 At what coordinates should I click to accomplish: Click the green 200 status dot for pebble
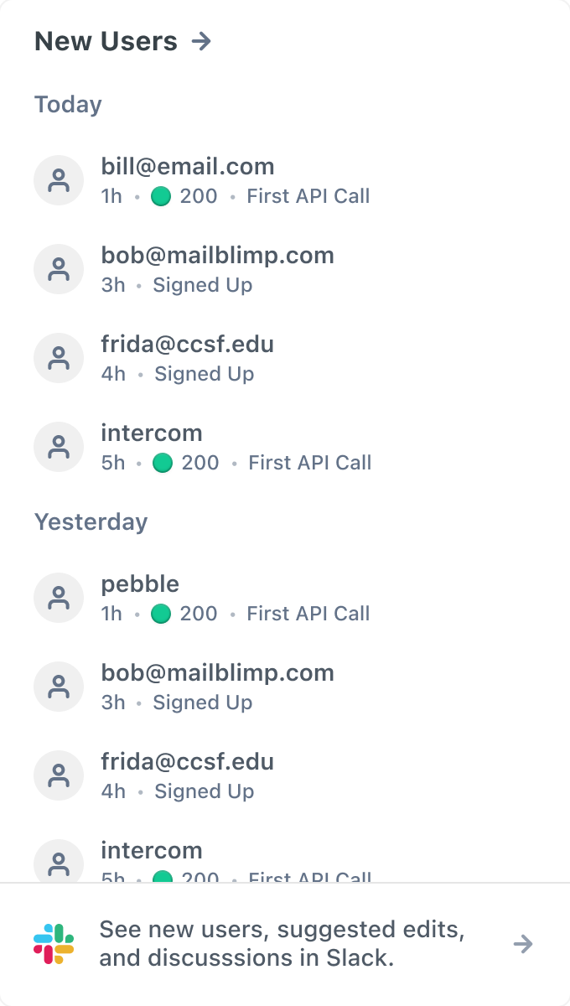point(161,614)
